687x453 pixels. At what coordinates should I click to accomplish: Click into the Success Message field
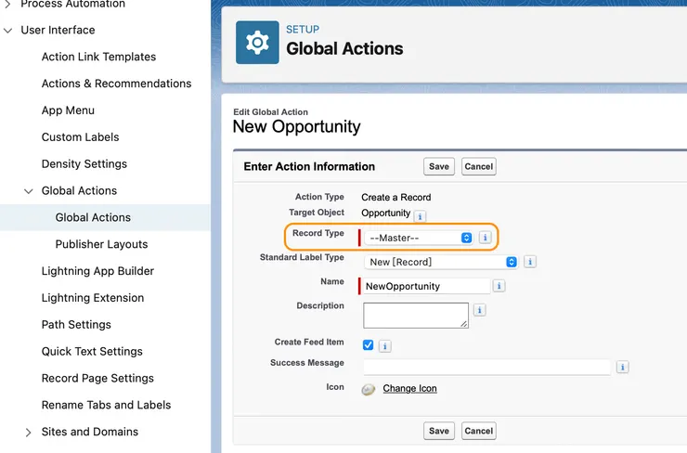click(x=486, y=367)
